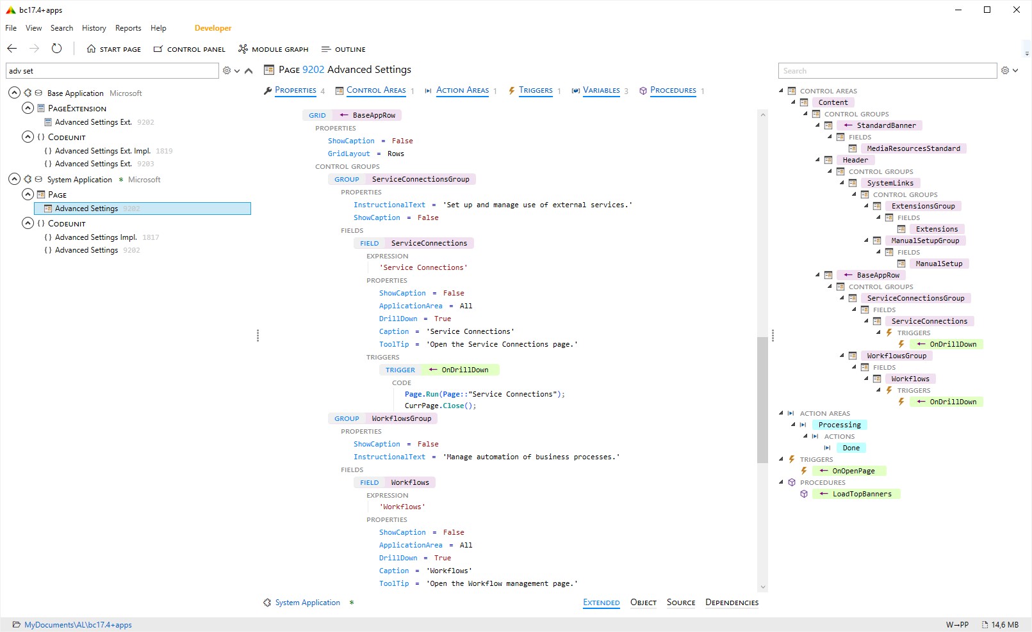This screenshot has height=632, width=1032.
Task: Open the Help menu
Action: [158, 28]
